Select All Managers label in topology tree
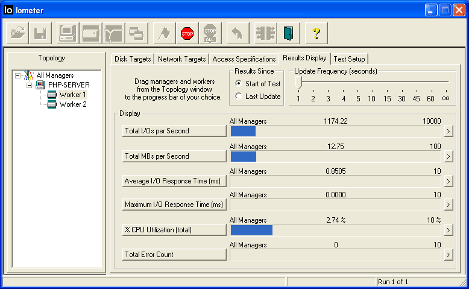This screenshot has height=289, width=469. click(x=55, y=75)
